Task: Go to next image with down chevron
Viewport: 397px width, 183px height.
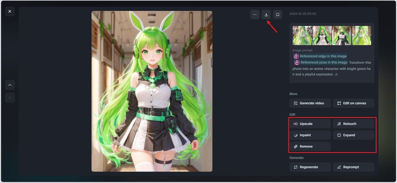Action: click(x=10, y=98)
